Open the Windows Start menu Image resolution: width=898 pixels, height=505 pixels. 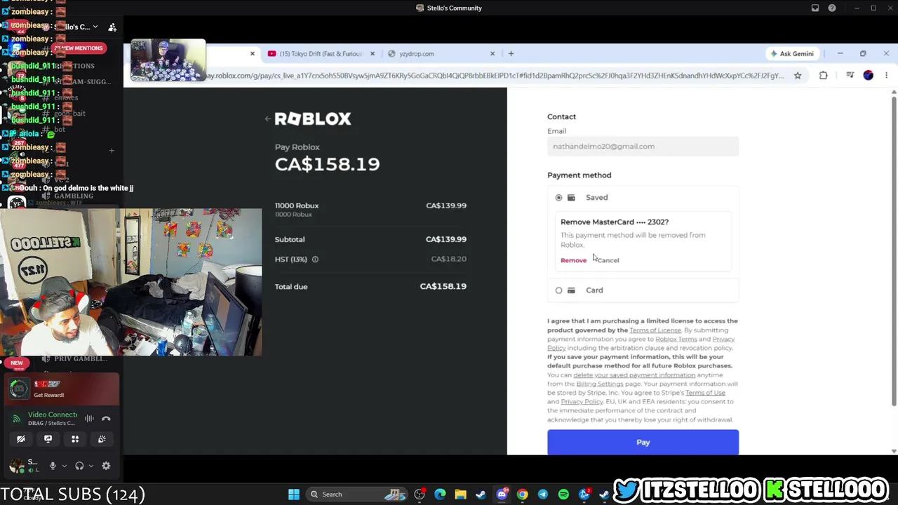point(294,494)
